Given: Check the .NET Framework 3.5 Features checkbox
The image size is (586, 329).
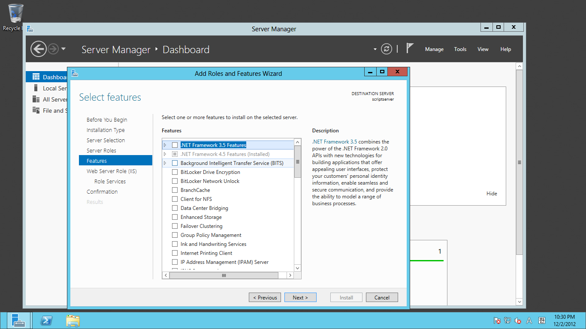Looking at the screenshot, I should [x=175, y=145].
